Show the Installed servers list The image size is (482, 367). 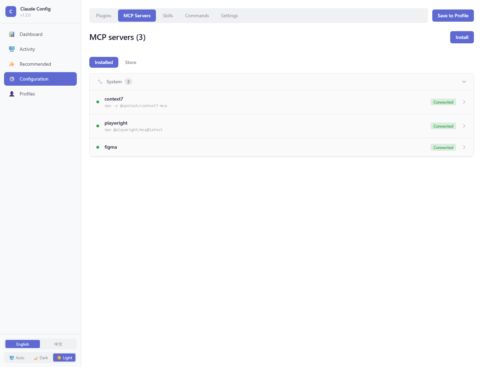click(104, 62)
